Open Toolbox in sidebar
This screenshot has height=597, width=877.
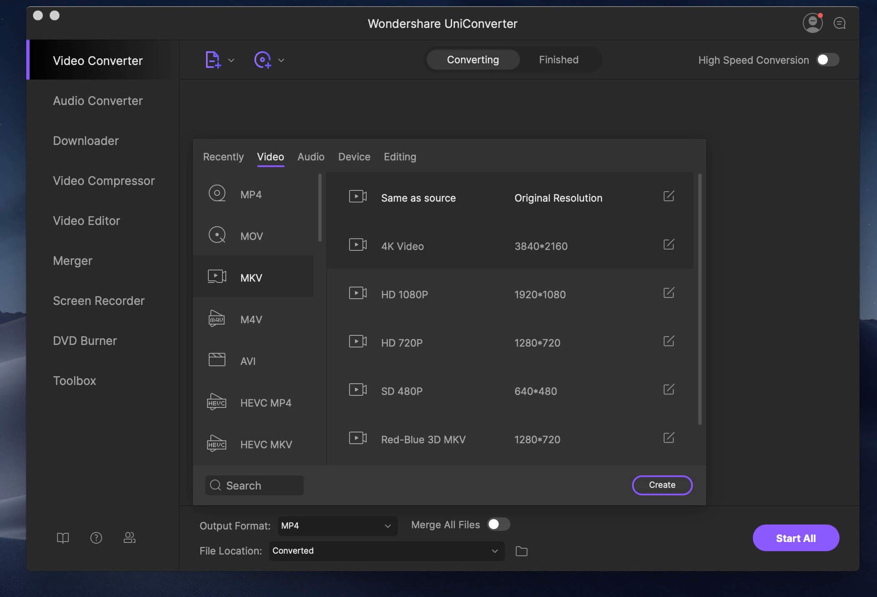pos(75,380)
